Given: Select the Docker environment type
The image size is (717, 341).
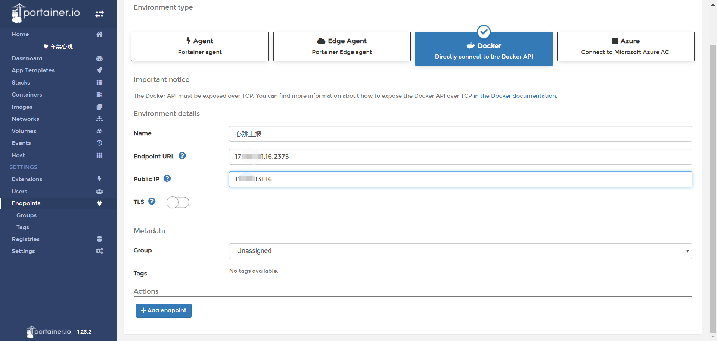Looking at the screenshot, I should click(484, 49).
